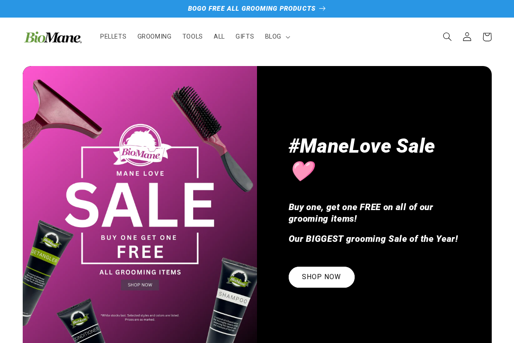Open the GROOMING menu item
This screenshot has height=343, width=514.
click(154, 37)
